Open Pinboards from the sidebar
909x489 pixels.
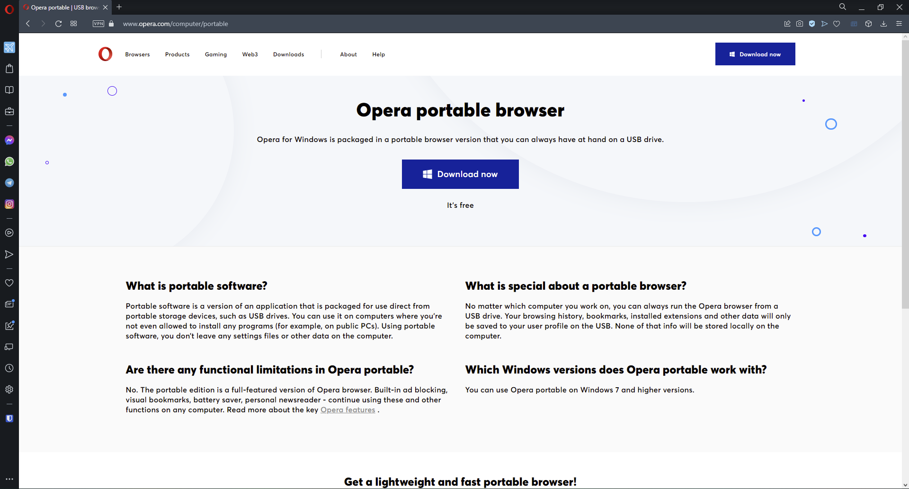click(x=9, y=326)
